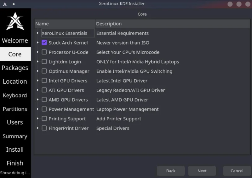The image size is (252, 178).
Task: Click Next to continue
Action: [x=202, y=171]
